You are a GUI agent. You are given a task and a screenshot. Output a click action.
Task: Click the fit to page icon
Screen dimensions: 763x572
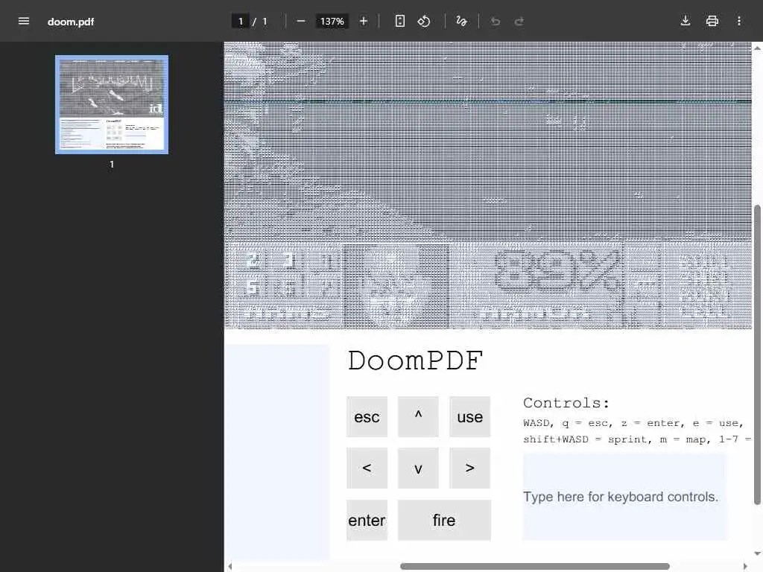pyautogui.click(x=399, y=21)
